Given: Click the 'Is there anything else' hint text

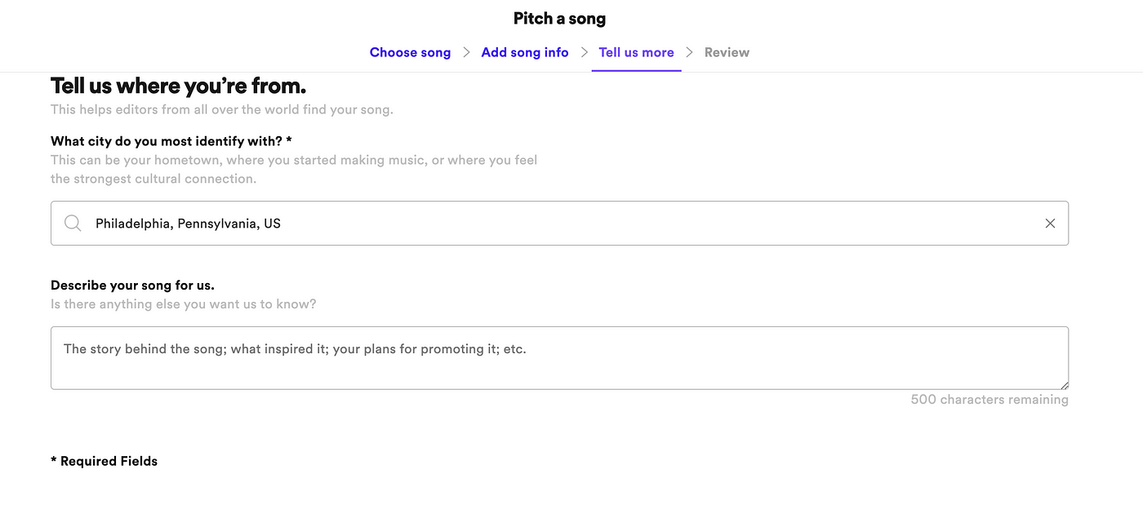Looking at the screenshot, I should 183,304.
